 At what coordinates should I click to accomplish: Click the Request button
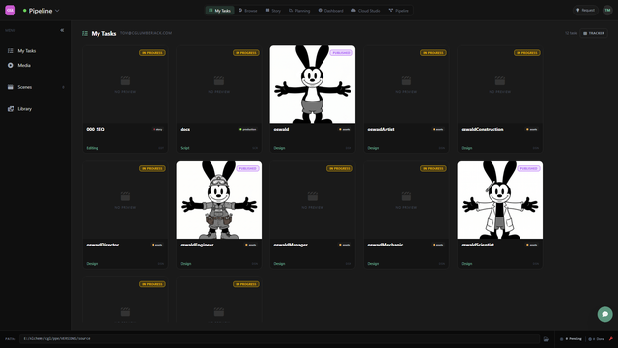pyautogui.click(x=585, y=11)
